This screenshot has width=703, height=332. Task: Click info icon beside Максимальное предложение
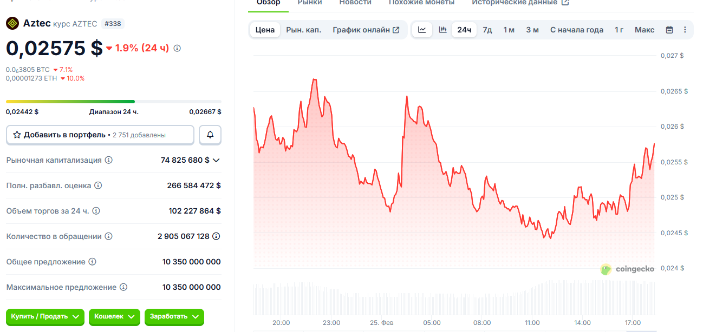pos(123,287)
